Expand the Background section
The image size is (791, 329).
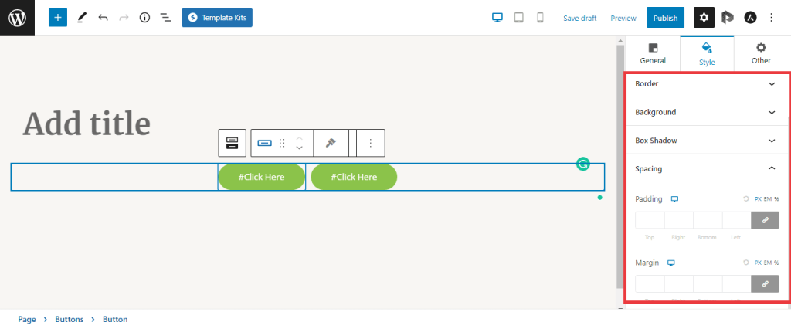click(x=707, y=112)
